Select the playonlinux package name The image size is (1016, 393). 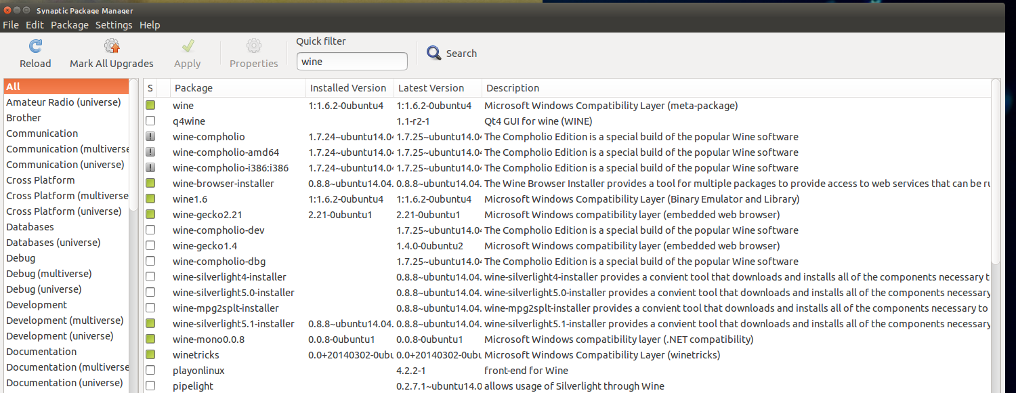pos(198,371)
